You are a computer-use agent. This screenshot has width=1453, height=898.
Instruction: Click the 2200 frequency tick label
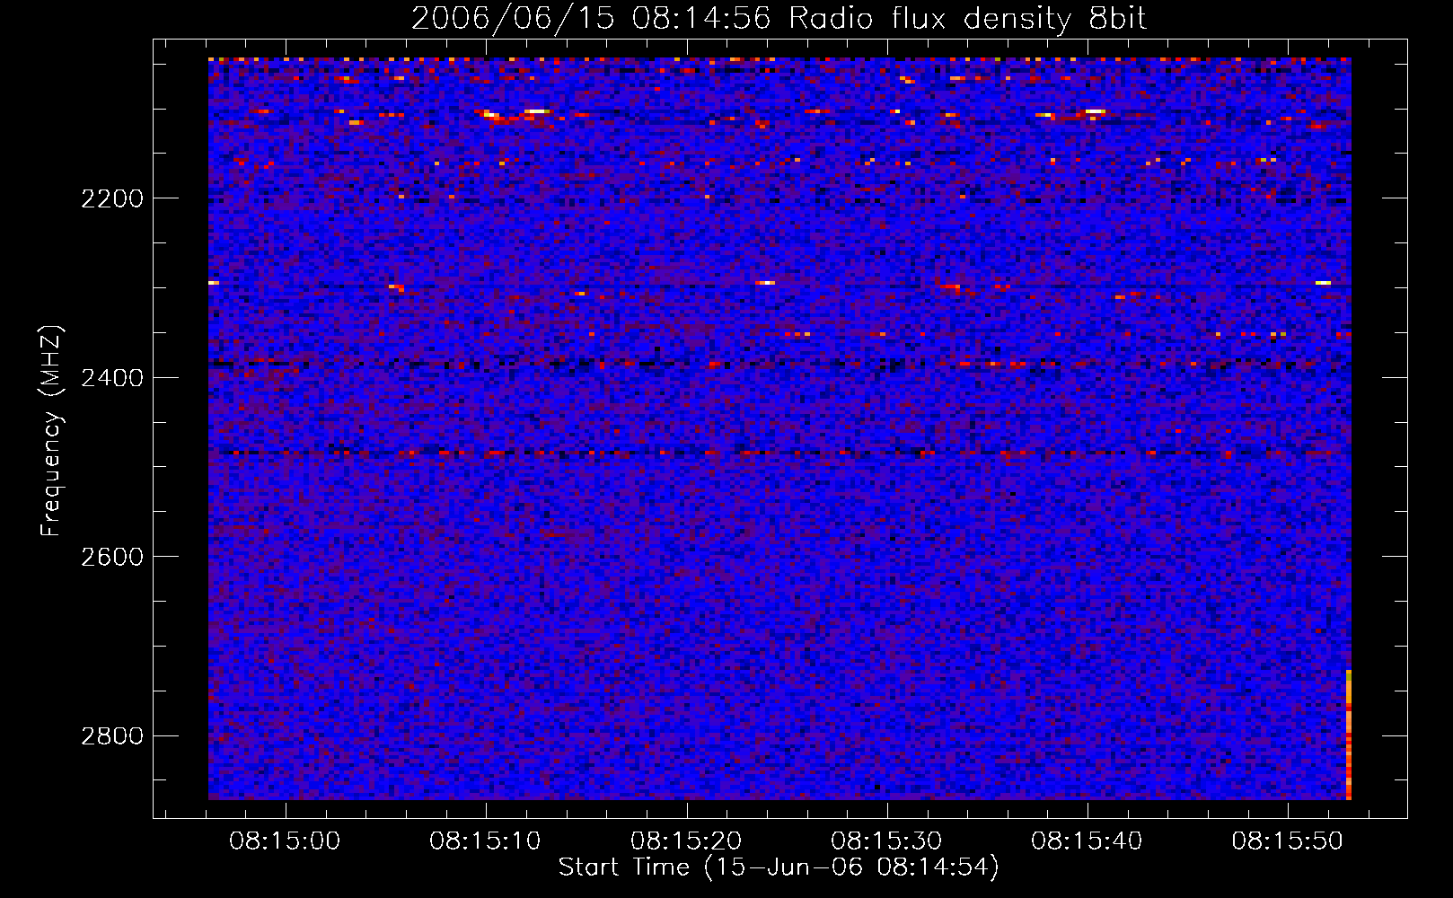point(112,198)
